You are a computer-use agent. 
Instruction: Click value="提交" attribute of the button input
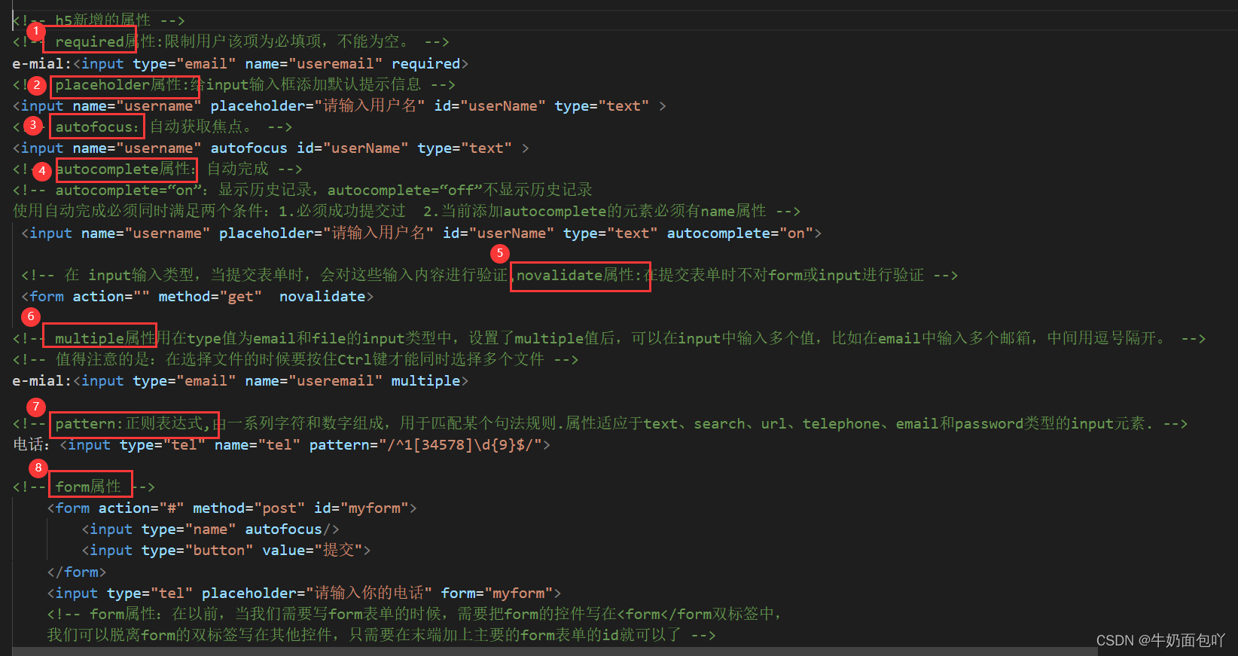[313, 551]
